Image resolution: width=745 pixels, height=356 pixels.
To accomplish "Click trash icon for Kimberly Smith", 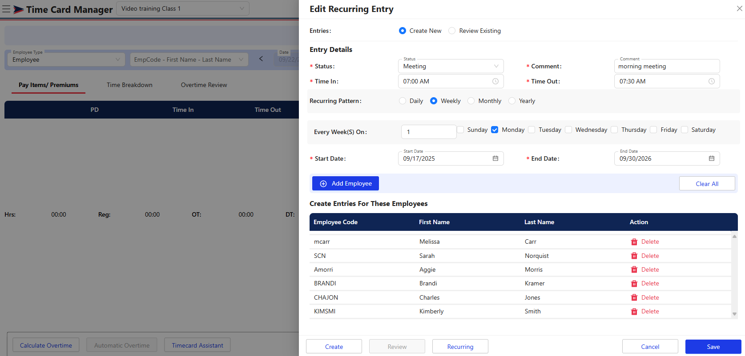I will (x=634, y=312).
